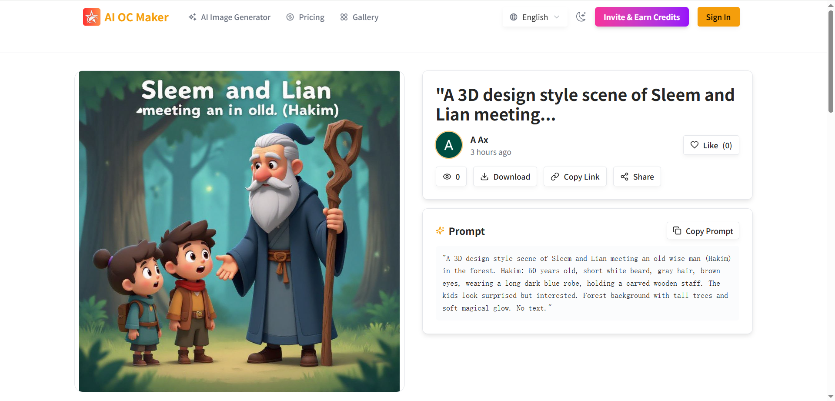Like this image with heart button
The width and height of the screenshot is (835, 401).
point(711,145)
